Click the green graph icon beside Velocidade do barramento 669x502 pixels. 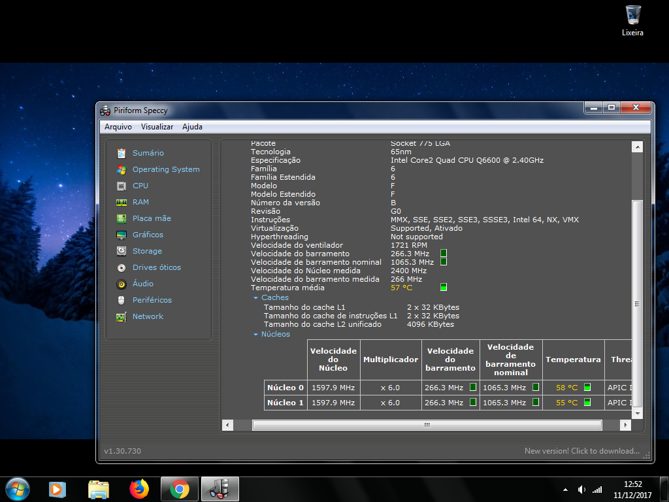444,253
